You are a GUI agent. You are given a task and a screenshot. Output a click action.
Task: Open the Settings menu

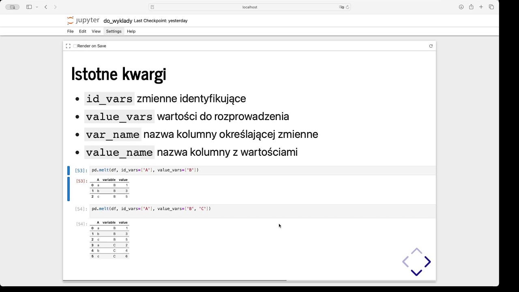[114, 31]
